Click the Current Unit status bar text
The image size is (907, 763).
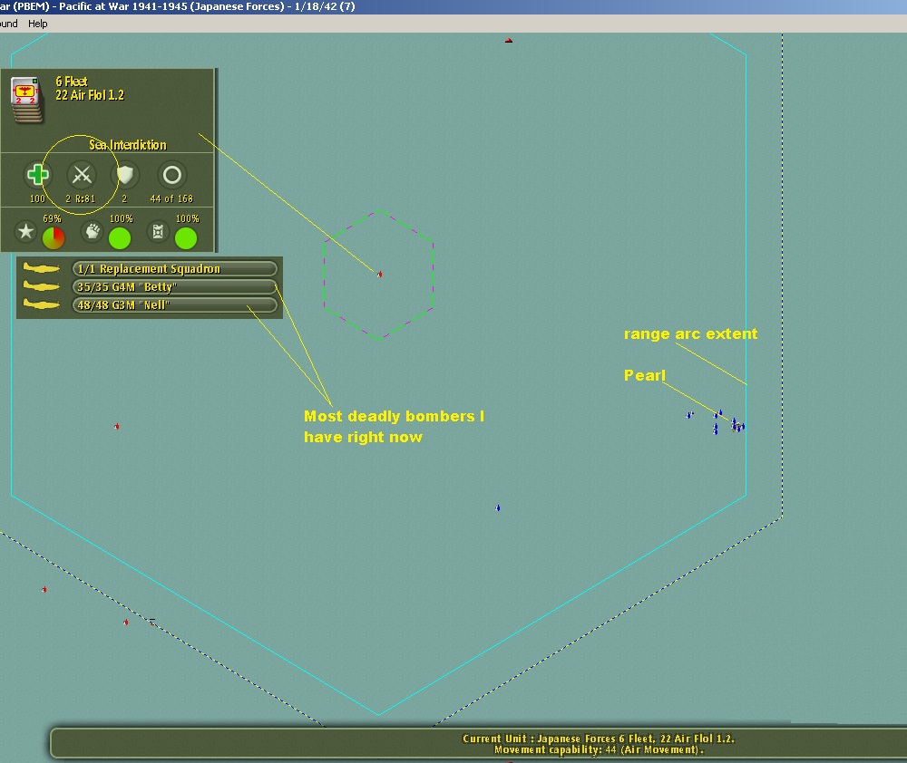(598, 739)
